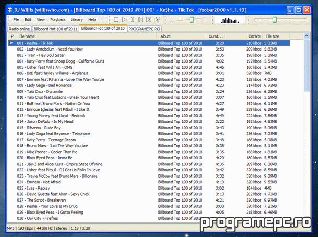This screenshot has height=237, width=318.
Task: Open the PROGRAMEPC.RO playlist tab
Action: [x=144, y=29]
